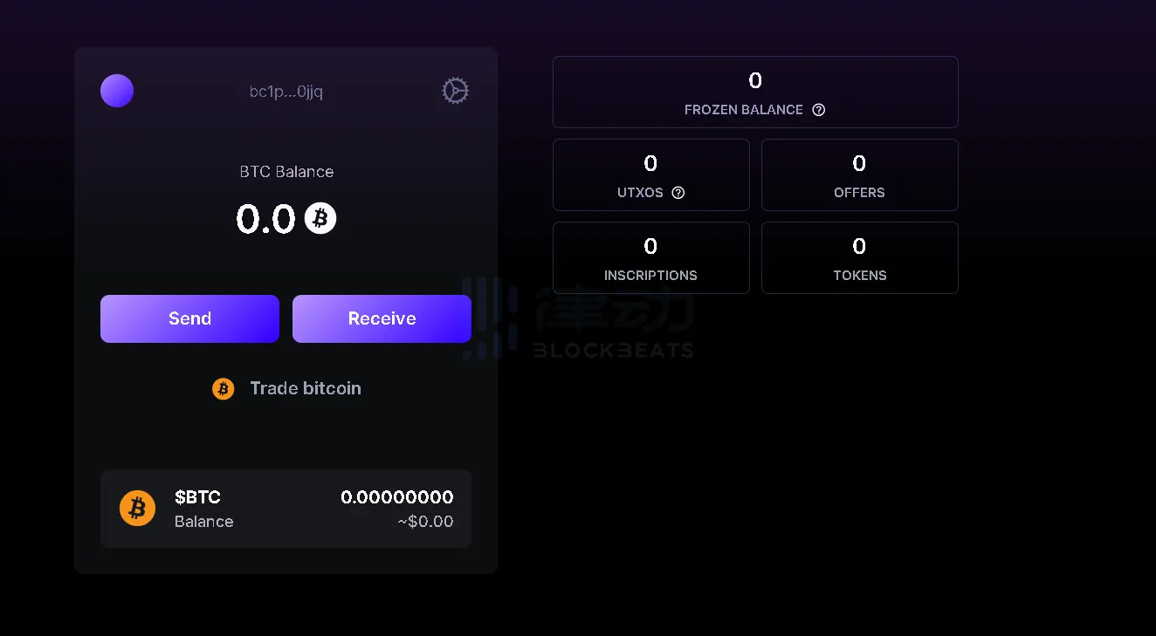Screen dimensions: 1156x636
Task: Show Frozen Balance help question mark
Action: 818,110
